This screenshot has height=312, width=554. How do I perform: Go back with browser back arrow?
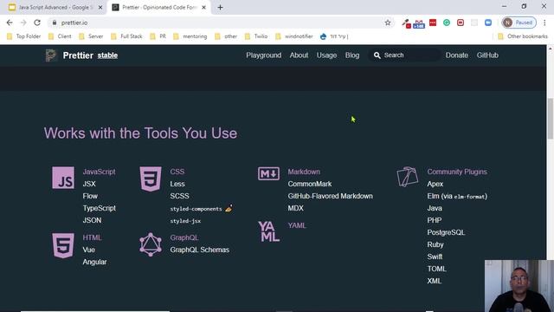point(10,23)
